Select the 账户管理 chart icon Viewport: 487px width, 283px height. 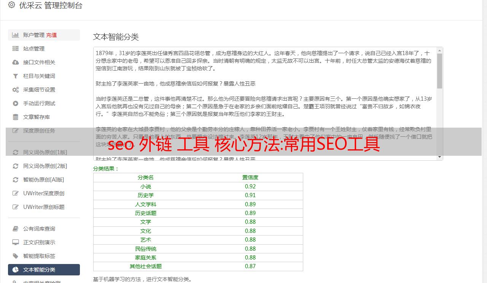pyautogui.click(x=15, y=35)
